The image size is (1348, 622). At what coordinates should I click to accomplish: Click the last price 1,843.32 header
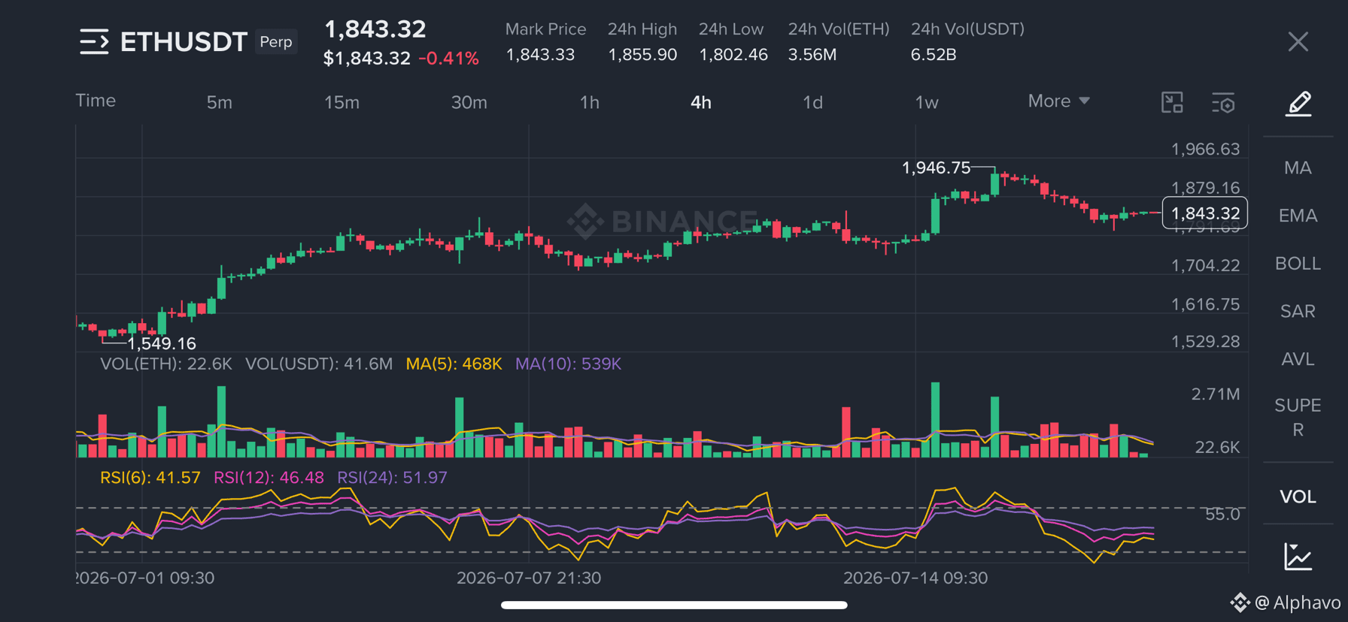375,29
